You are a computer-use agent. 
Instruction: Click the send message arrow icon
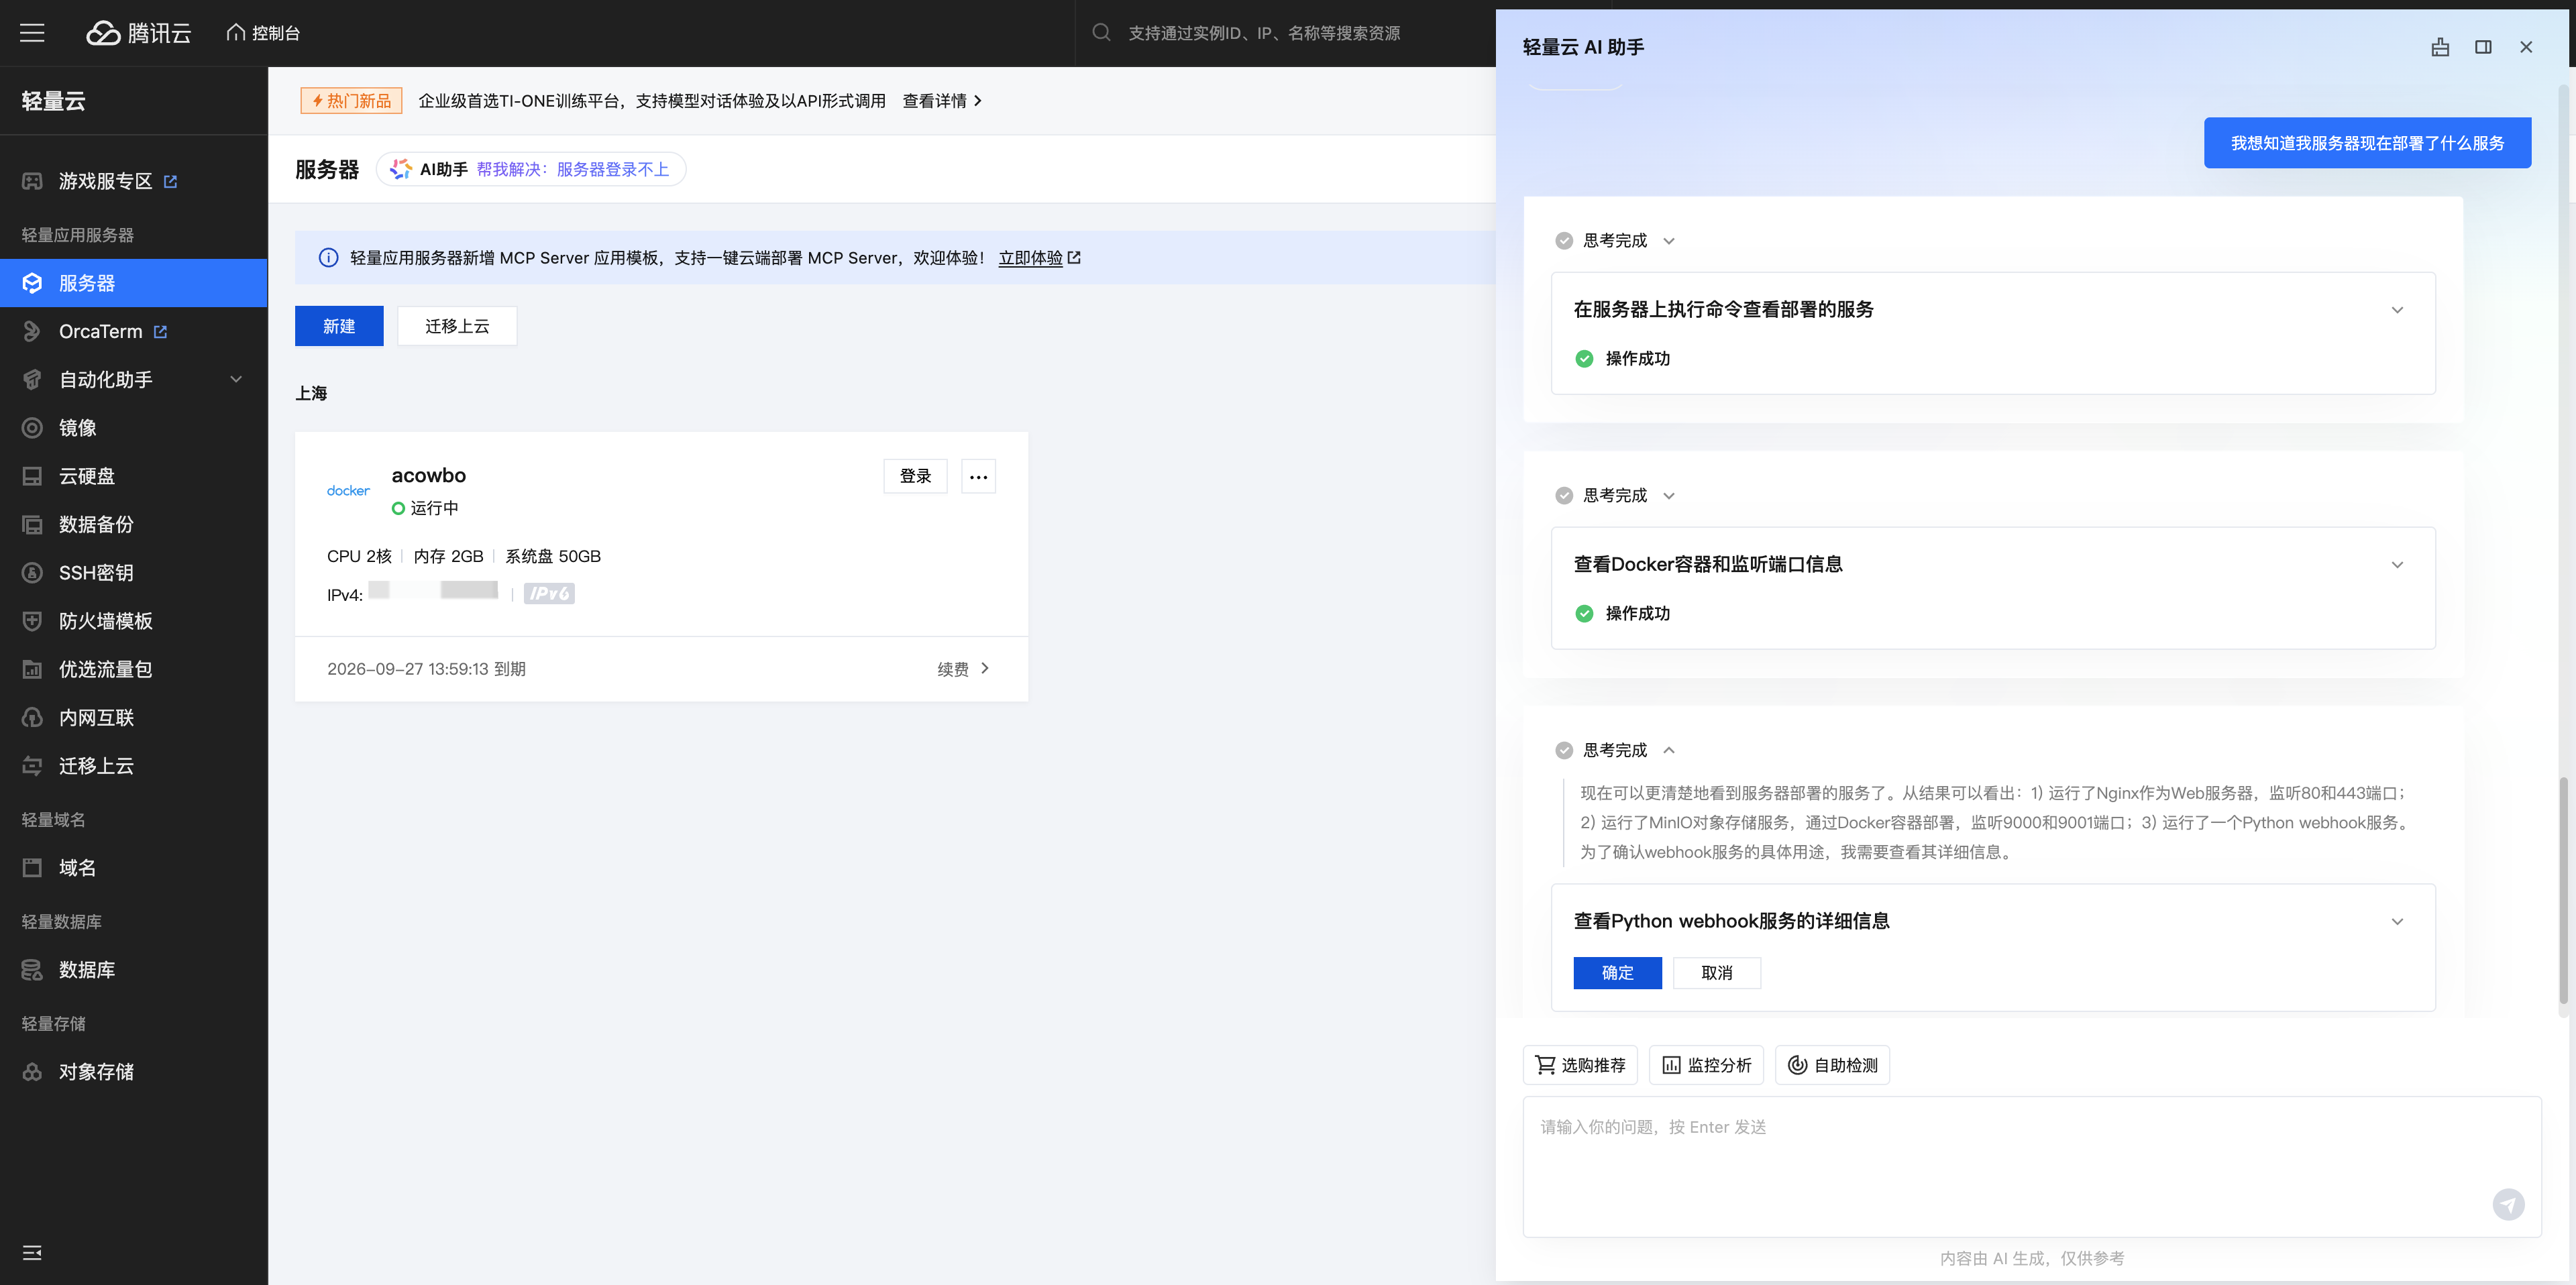coord(2510,1204)
